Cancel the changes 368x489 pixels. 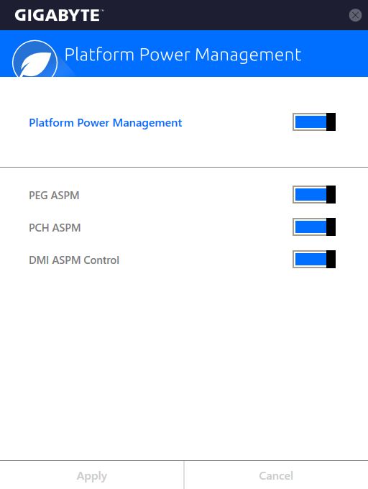click(x=276, y=475)
